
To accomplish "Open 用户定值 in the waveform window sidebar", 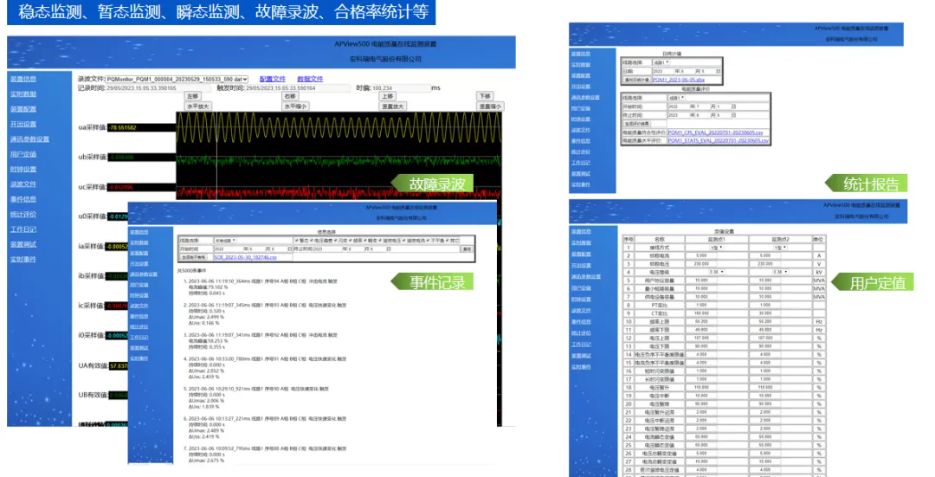I will pyautogui.click(x=23, y=154).
